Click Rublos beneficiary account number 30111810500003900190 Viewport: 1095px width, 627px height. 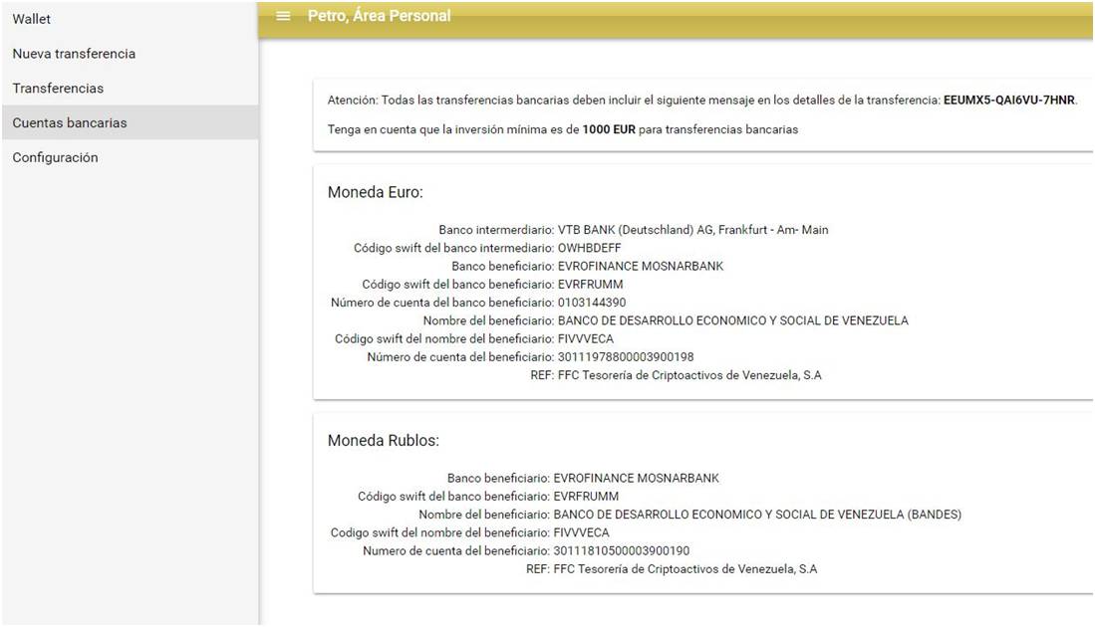(621, 551)
